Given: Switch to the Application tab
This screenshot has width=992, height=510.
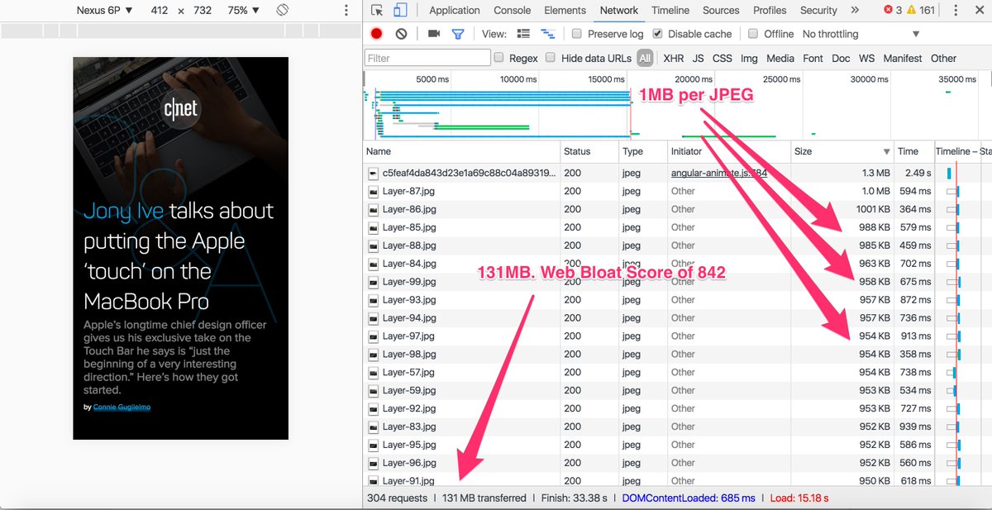Looking at the screenshot, I should [455, 10].
